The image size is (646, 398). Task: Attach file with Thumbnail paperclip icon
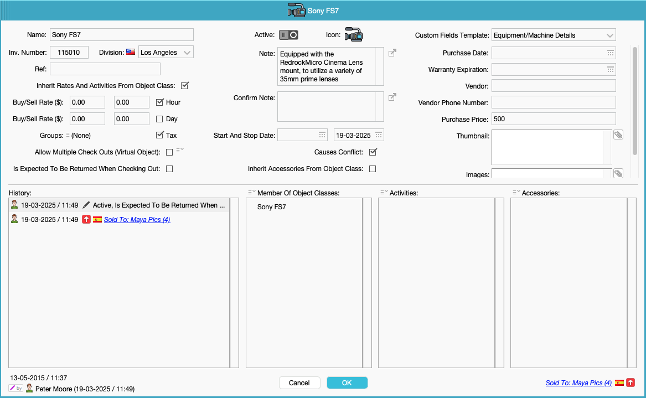(618, 135)
